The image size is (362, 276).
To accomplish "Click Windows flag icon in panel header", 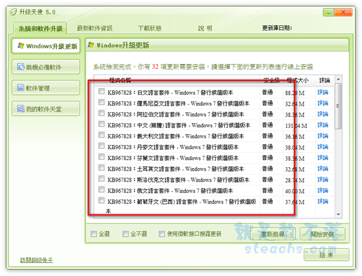I will tap(91, 45).
